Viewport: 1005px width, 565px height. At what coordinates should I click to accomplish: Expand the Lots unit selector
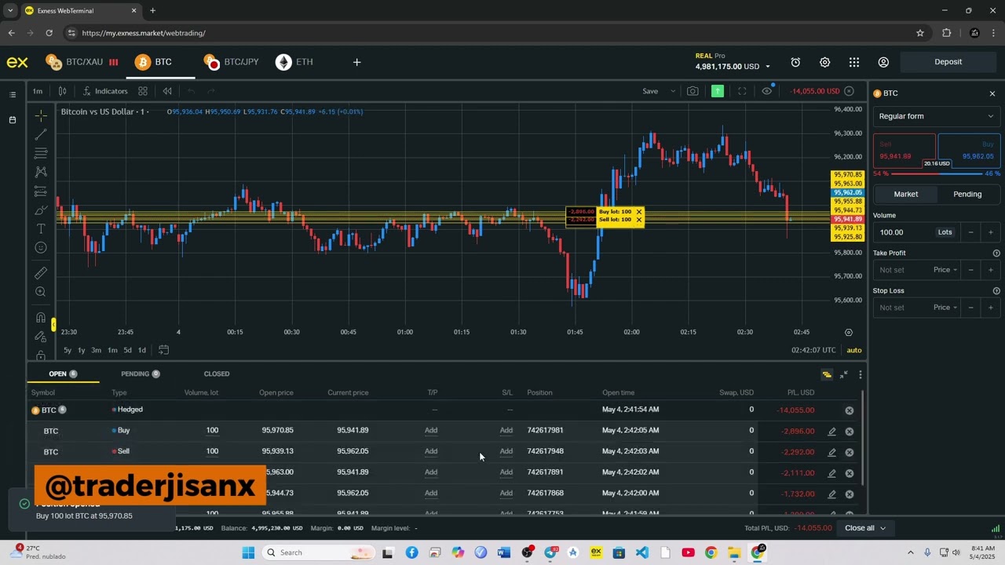[x=945, y=232]
